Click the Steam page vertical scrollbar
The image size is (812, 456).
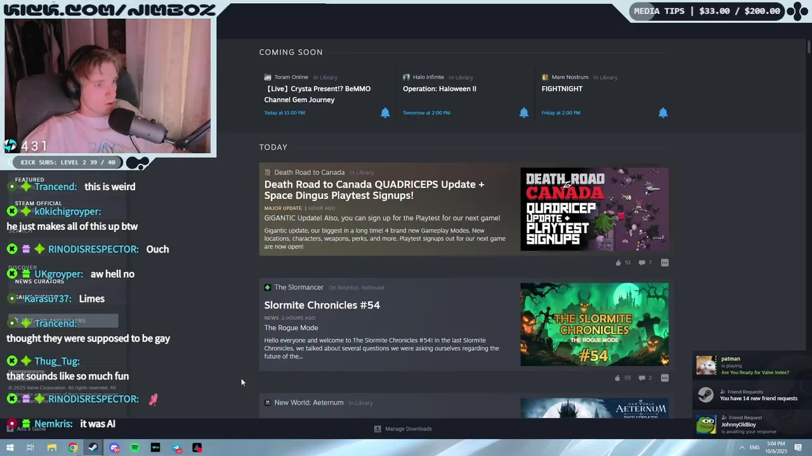pyautogui.click(x=809, y=47)
